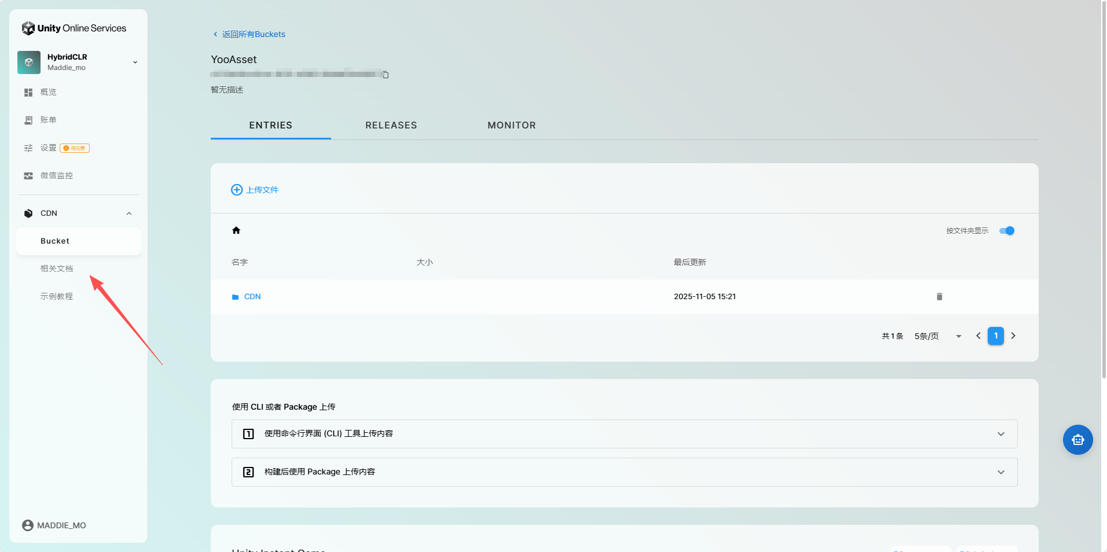
Task: Click the 最后更新 column header
Action: point(690,262)
